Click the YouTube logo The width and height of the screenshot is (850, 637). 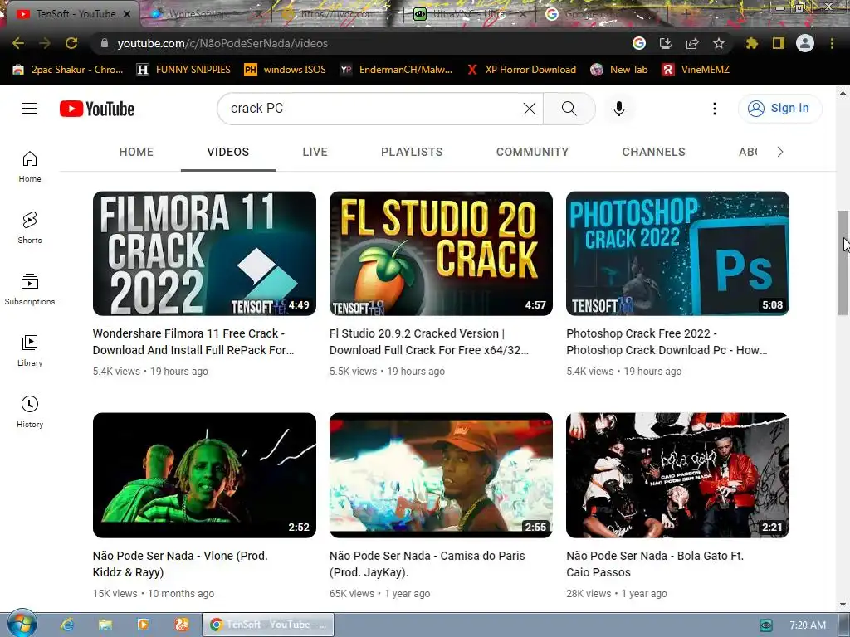97,109
